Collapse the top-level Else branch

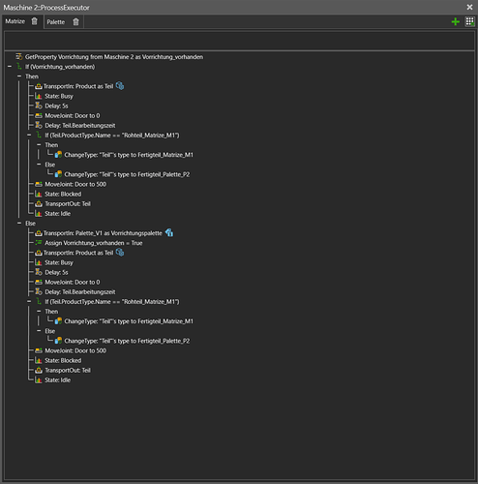(x=19, y=223)
